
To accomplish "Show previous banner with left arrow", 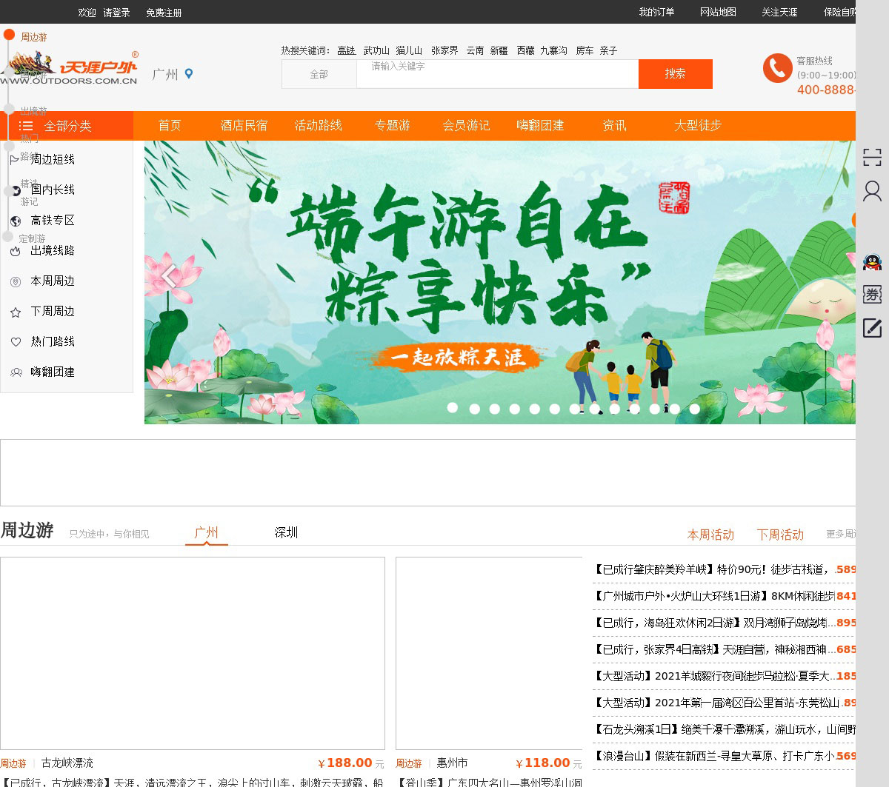I will [x=170, y=276].
